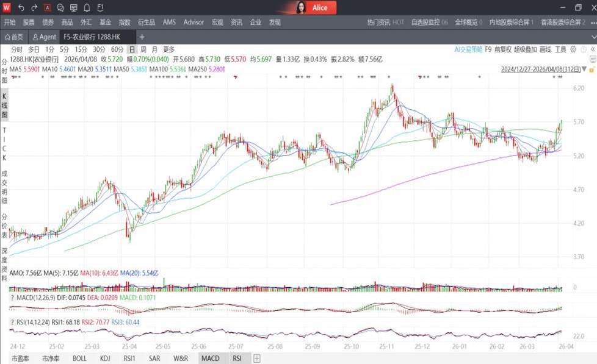Click the AI交易策略 link
This screenshot has width=597, height=364.
coord(468,49)
